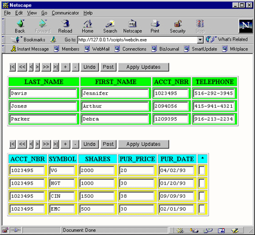The image size is (255, 235).
Task: Open BizJournal personal toolbar link
Action: click(x=165, y=49)
